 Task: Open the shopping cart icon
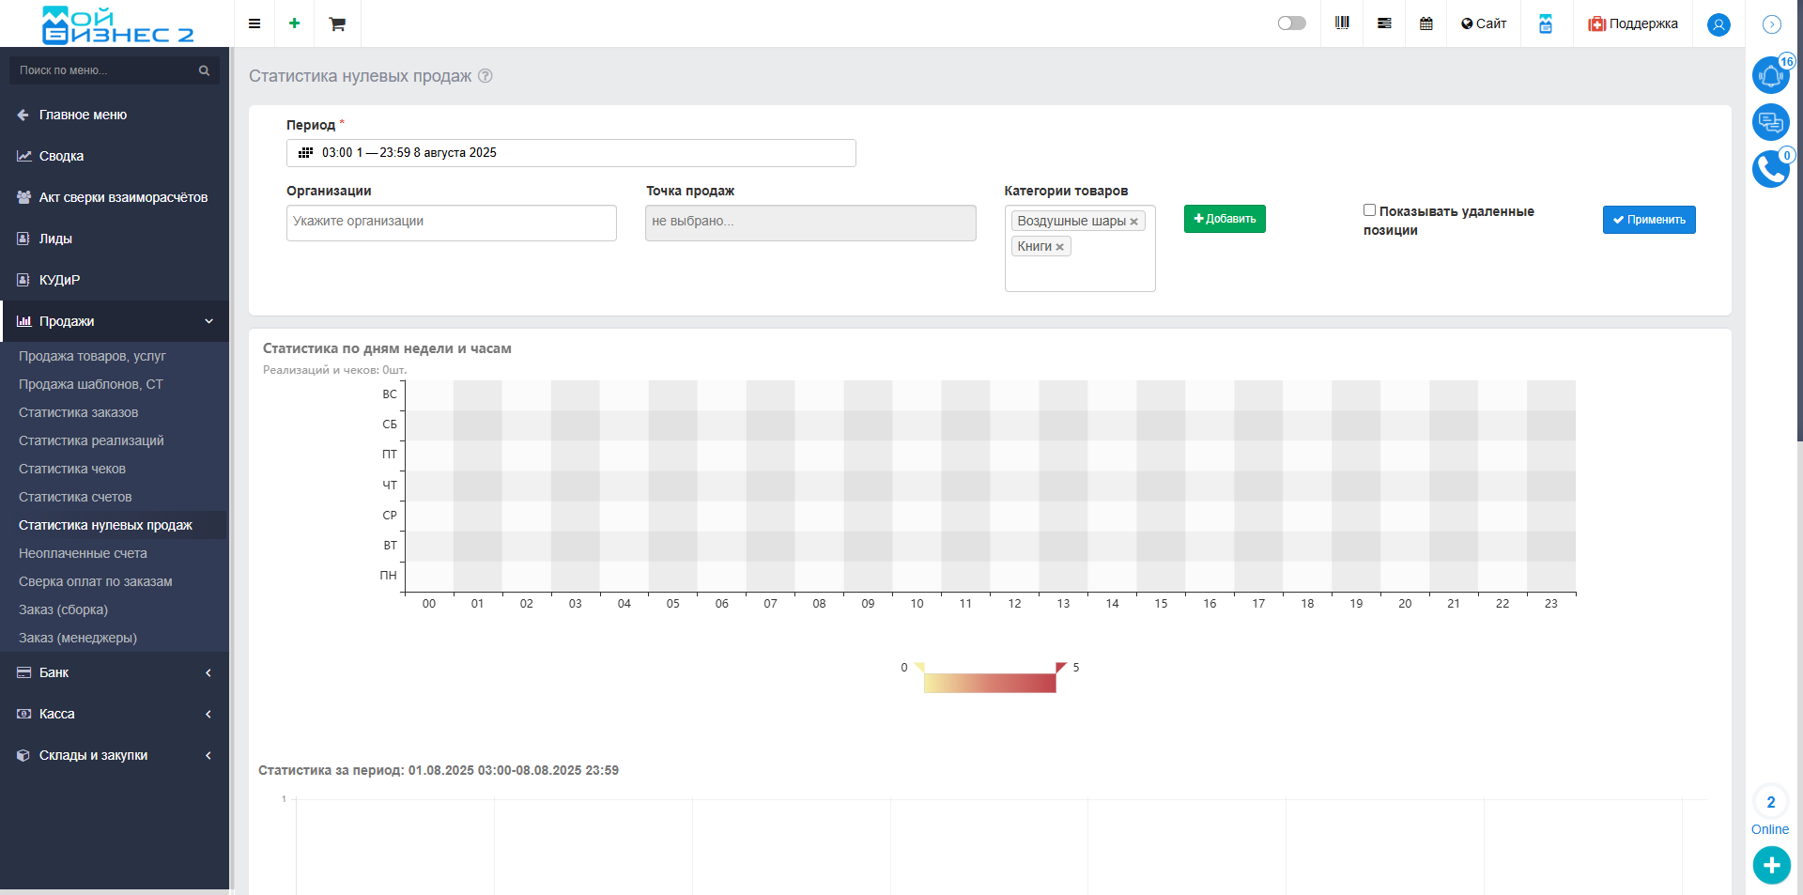(x=337, y=23)
